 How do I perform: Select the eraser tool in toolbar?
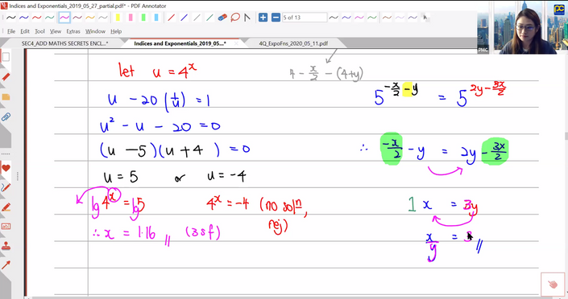(222, 18)
